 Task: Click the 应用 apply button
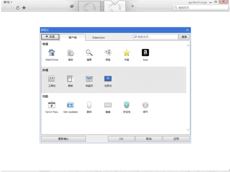(176, 139)
